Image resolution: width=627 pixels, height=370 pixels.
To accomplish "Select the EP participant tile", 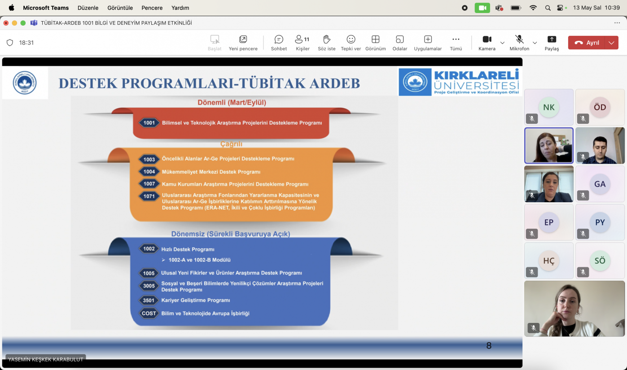I will pos(549,222).
